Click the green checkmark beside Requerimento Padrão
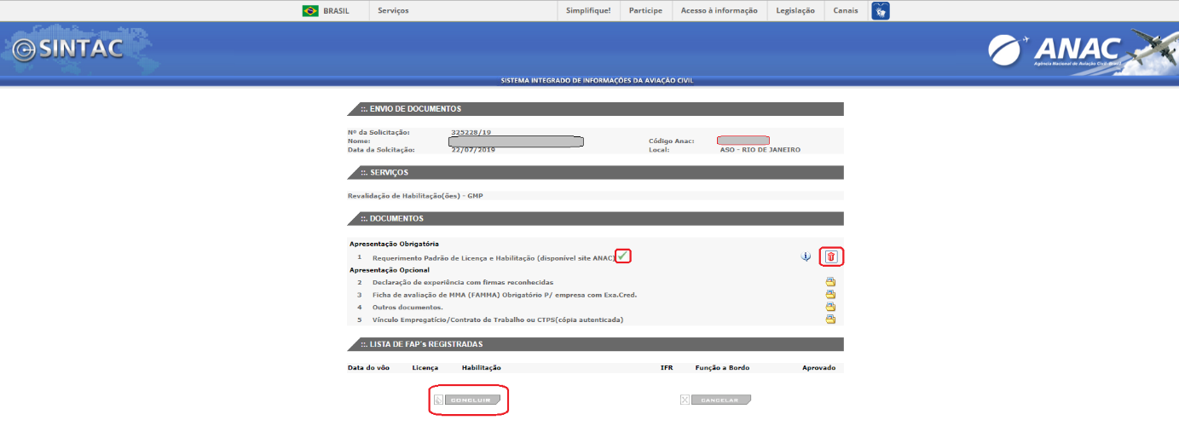This screenshot has height=426, width=1179. click(623, 256)
